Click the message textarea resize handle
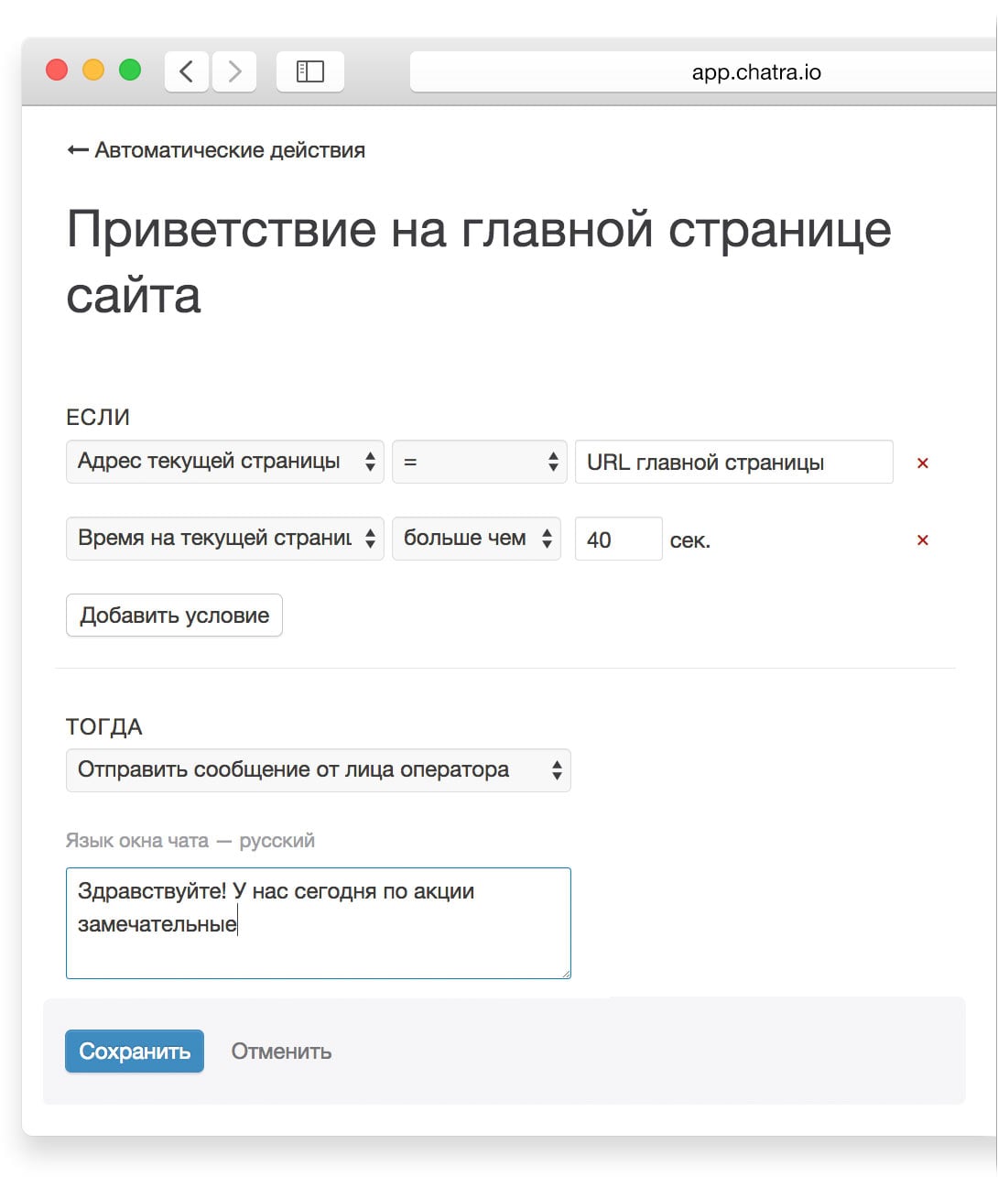Viewport: 998px width, 1177px height. pyautogui.click(x=566, y=973)
